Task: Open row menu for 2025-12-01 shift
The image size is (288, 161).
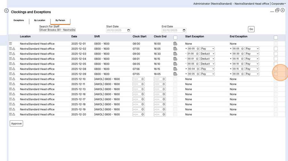Action: (11, 44)
